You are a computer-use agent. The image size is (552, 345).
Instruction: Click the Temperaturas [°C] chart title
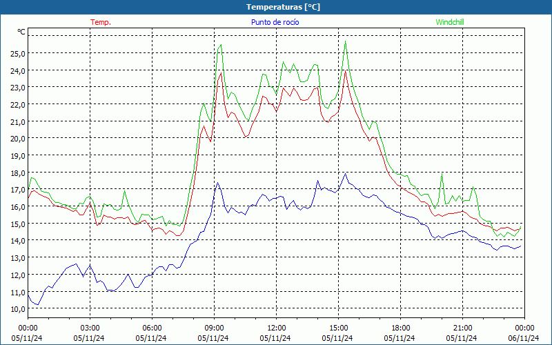(x=283, y=7)
